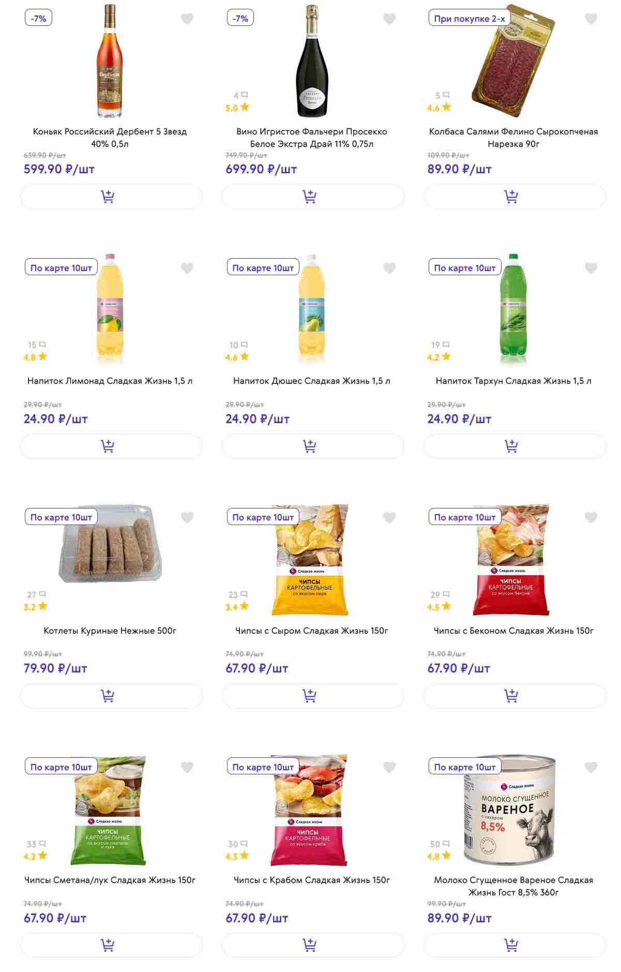Viewport: 621px width, 972px height.
Task: Favorite the Дербент cognac with heart
Action: (187, 19)
